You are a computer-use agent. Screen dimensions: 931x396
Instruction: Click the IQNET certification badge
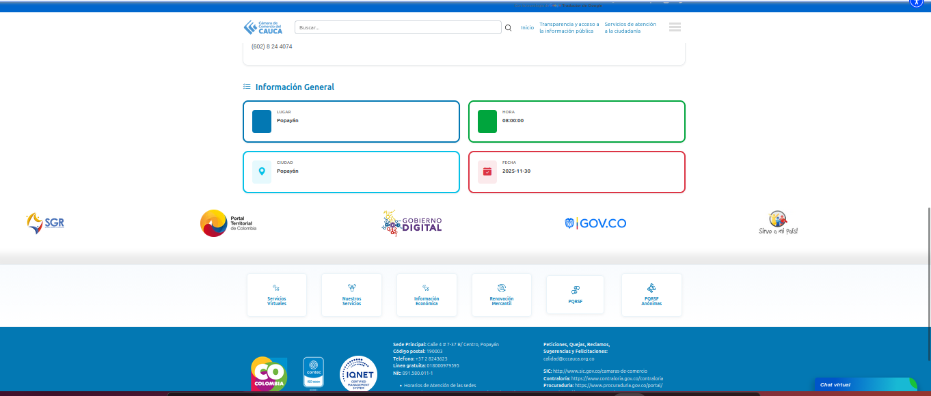[x=358, y=374]
